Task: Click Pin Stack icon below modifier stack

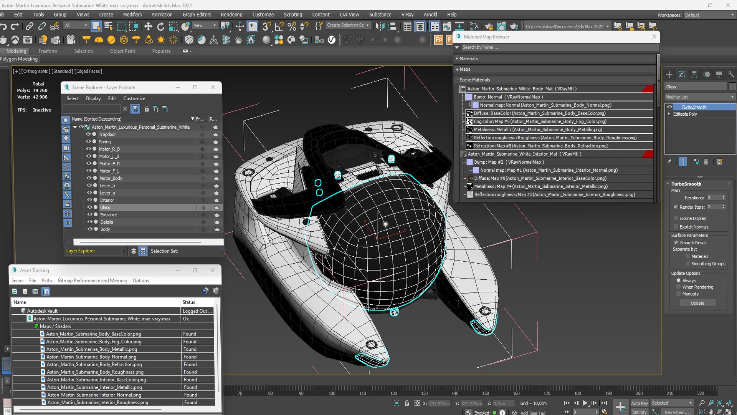Action: pyautogui.click(x=669, y=162)
